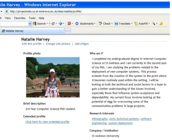Click the page icon in address bar
172x140 pixels.
7,12
